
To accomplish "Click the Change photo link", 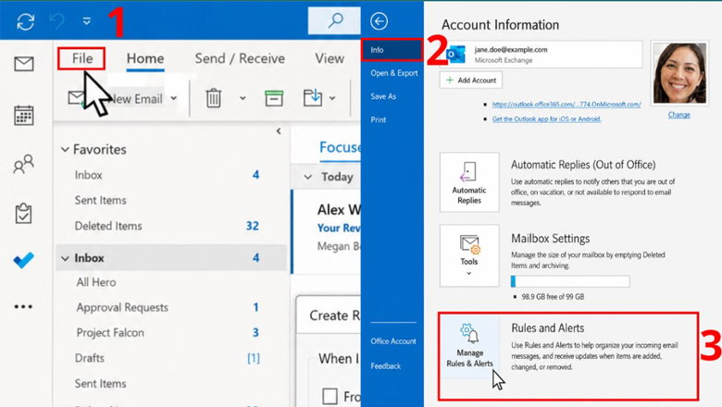I will click(678, 115).
